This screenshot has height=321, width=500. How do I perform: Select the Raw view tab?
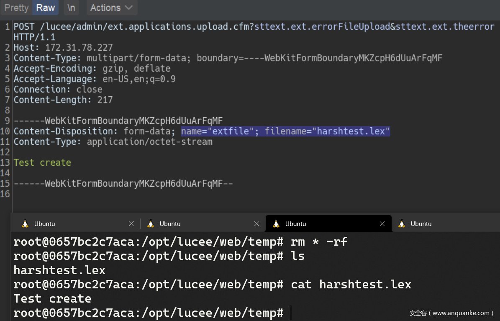pos(46,8)
